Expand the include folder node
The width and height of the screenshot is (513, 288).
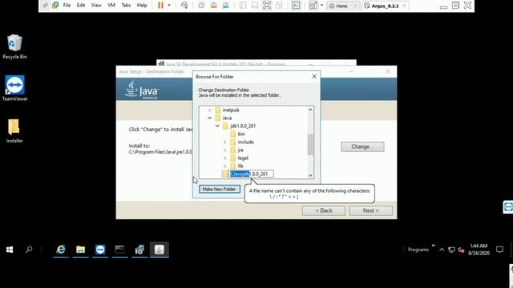tap(225, 142)
